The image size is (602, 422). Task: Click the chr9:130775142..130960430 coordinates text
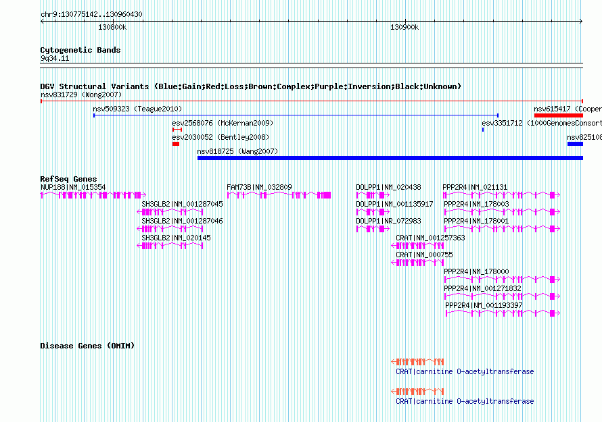[x=91, y=14]
